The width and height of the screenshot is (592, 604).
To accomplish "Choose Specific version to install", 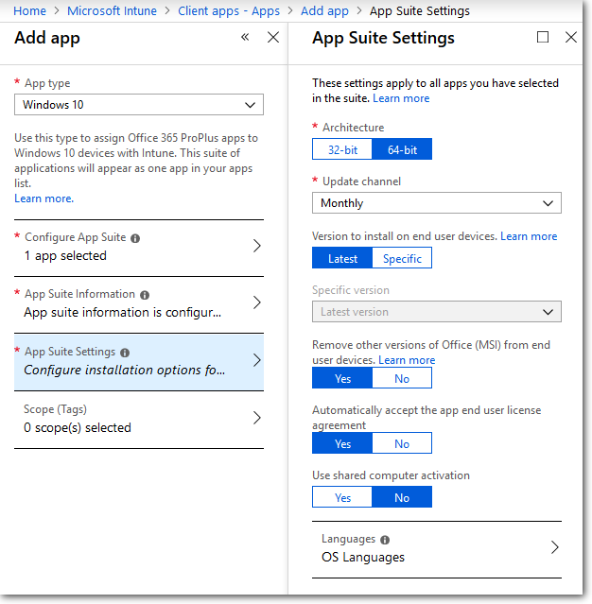I will coord(402,258).
